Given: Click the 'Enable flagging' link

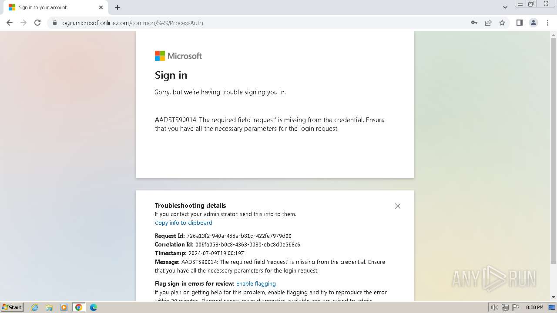Looking at the screenshot, I should pos(256,283).
